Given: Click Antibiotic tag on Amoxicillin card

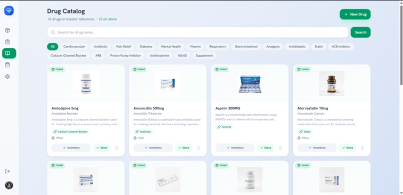Looking at the screenshot, I should [x=143, y=132].
